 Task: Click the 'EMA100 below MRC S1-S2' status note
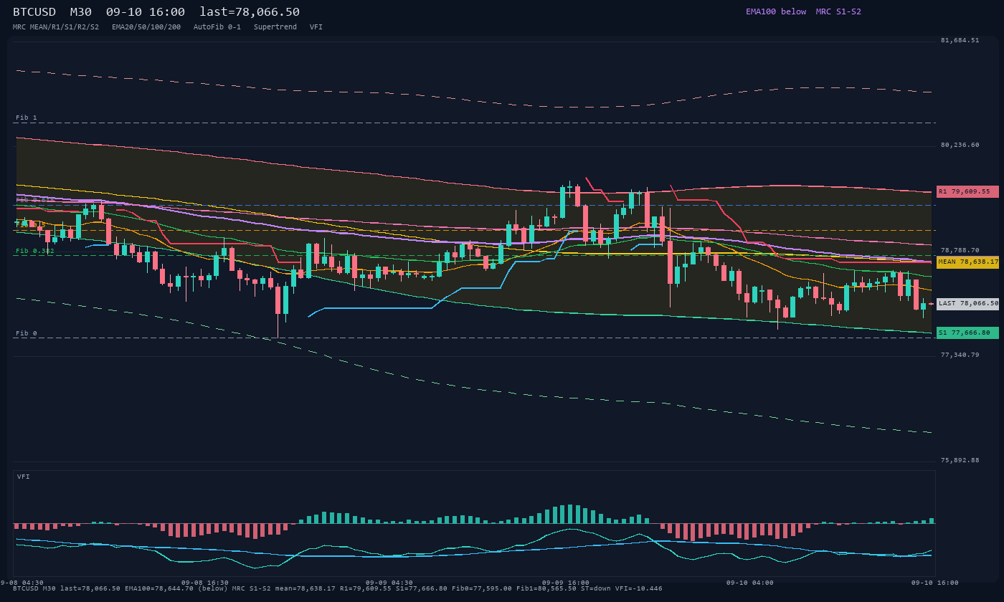point(803,11)
